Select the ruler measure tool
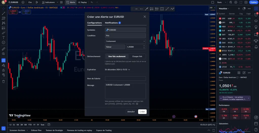Image resolution: width=259 pixels, height=133 pixels. point(4,49)
